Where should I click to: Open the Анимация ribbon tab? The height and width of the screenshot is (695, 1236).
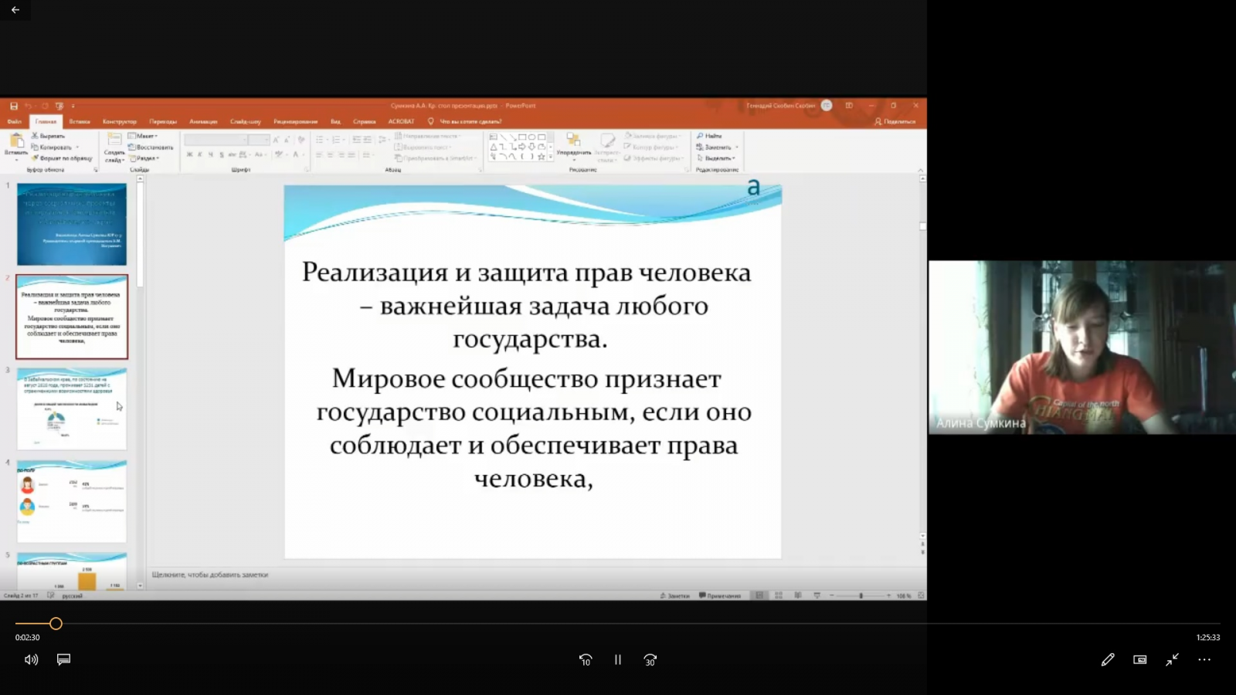pos(203,121)
